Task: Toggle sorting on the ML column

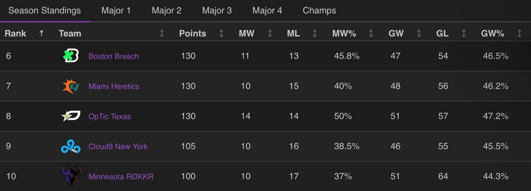Action: pos(314,34)
